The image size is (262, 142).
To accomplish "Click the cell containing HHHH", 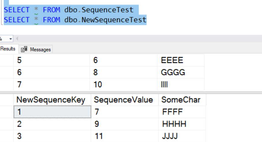I will (x=174, y=124).
